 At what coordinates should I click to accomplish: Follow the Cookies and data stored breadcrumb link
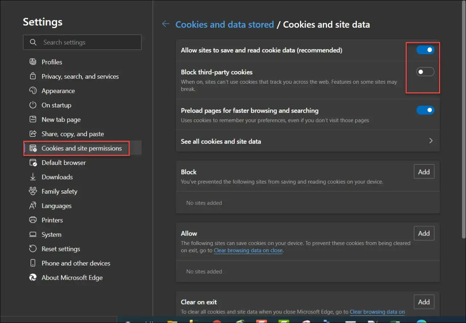pos(225,24)
